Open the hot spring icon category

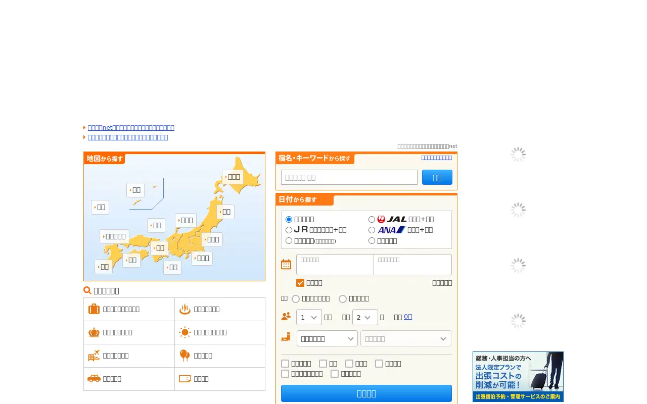pos(220,309)
